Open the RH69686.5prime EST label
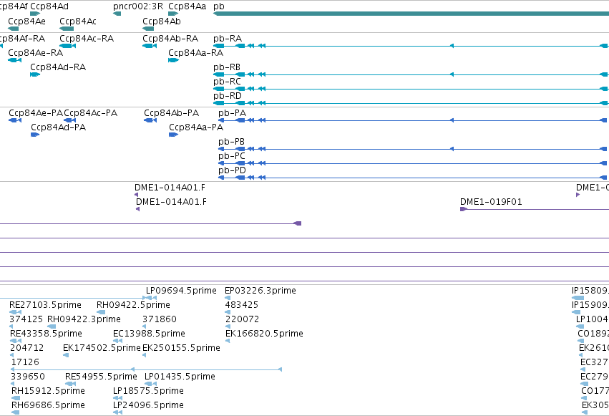The image size is (609, 416). point(48,405)
